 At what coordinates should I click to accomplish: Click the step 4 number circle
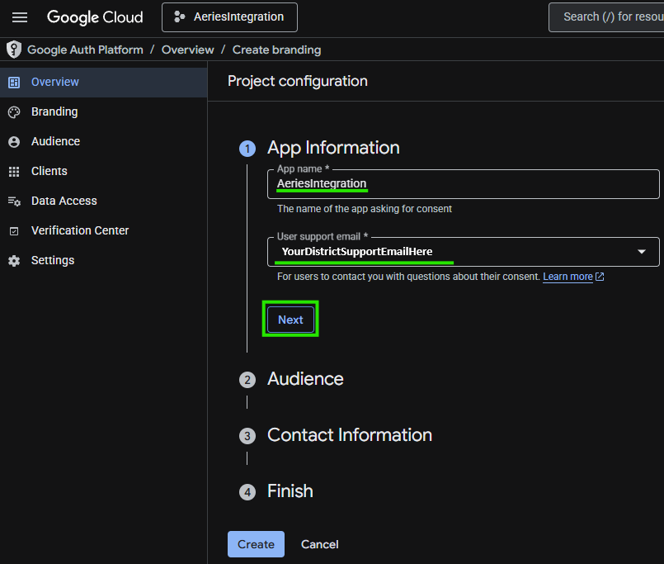coord(247,492)
